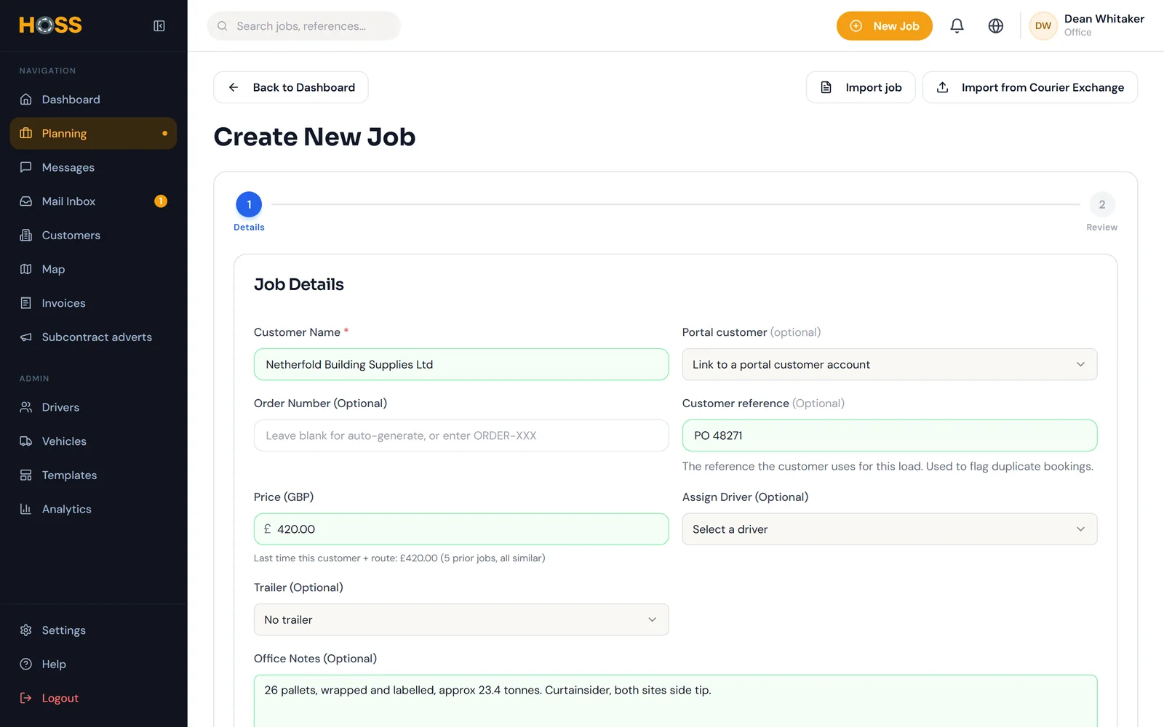
Task: Open Settings gear in the sidebar
Action: tap(93, 630)
